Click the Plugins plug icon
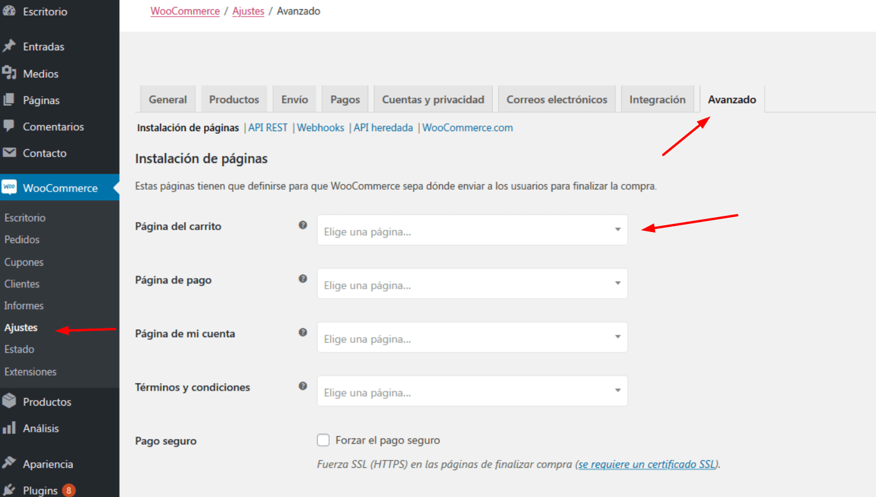876x497 pixels. [x=9, y=490]
